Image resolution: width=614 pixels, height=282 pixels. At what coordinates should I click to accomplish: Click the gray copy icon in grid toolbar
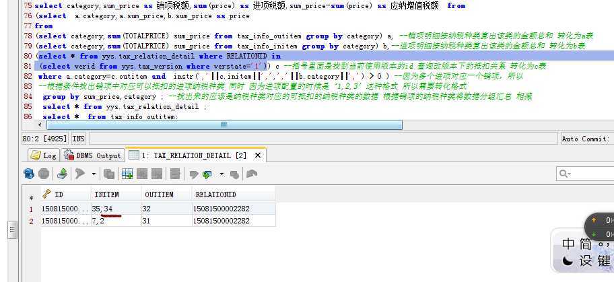pos(108,174)
